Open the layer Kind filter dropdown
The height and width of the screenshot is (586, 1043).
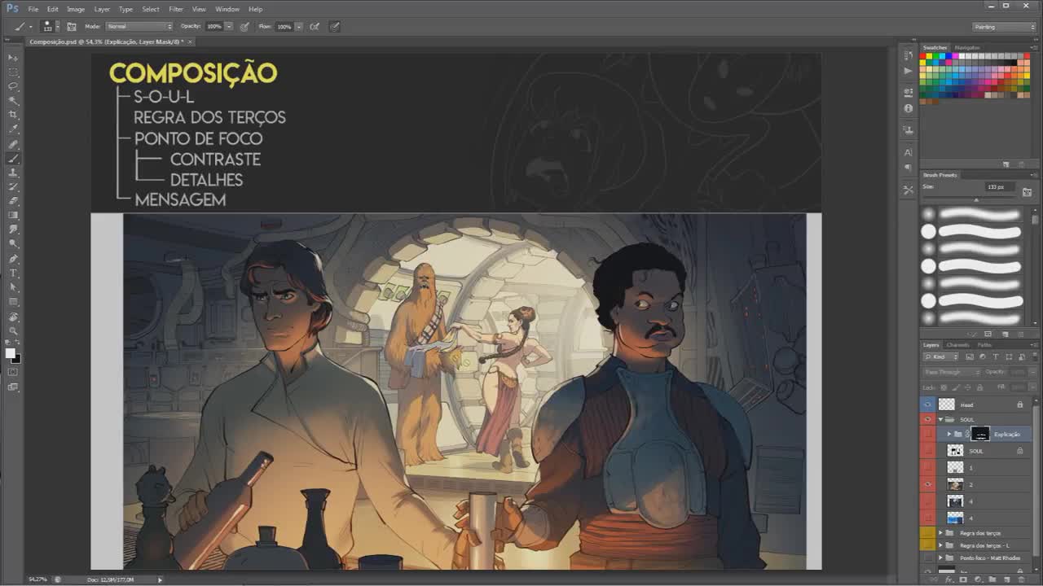coord(941,356)
